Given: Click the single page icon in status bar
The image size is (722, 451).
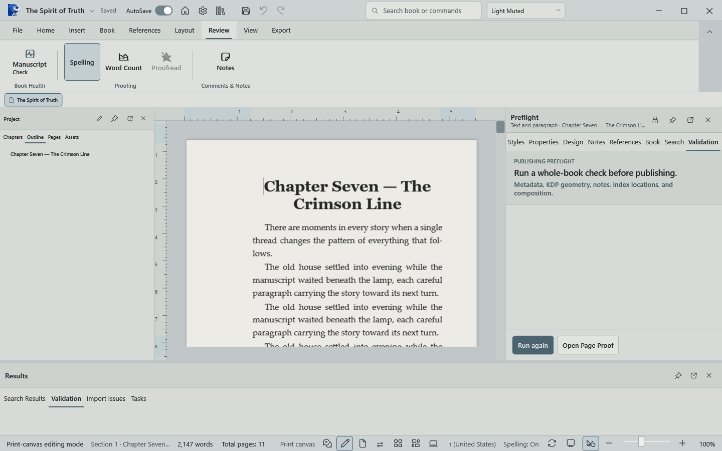Looking at the screenshot, I should (x=363, y=443).
